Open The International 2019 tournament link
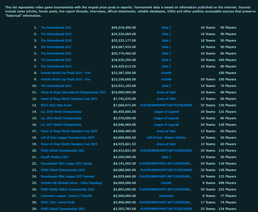The image size is (258, 212). 56,34
